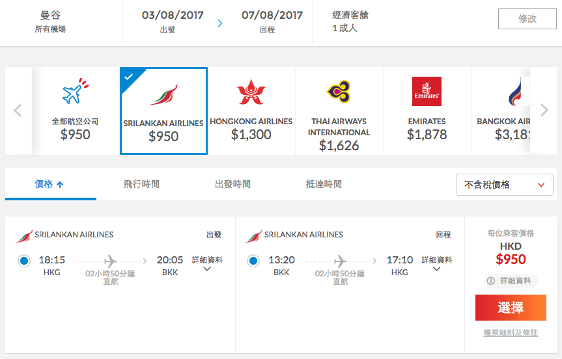The width and height of the screenshot is (562, 359).
Task: Click the carousel right arrow
Action: click(544, 110)
